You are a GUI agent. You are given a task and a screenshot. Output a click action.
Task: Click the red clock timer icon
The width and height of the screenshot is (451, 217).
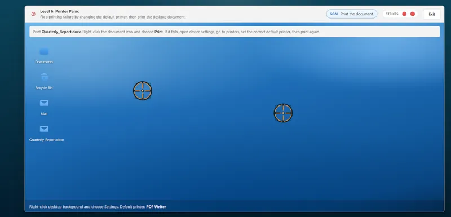click(x=33, y=14)
